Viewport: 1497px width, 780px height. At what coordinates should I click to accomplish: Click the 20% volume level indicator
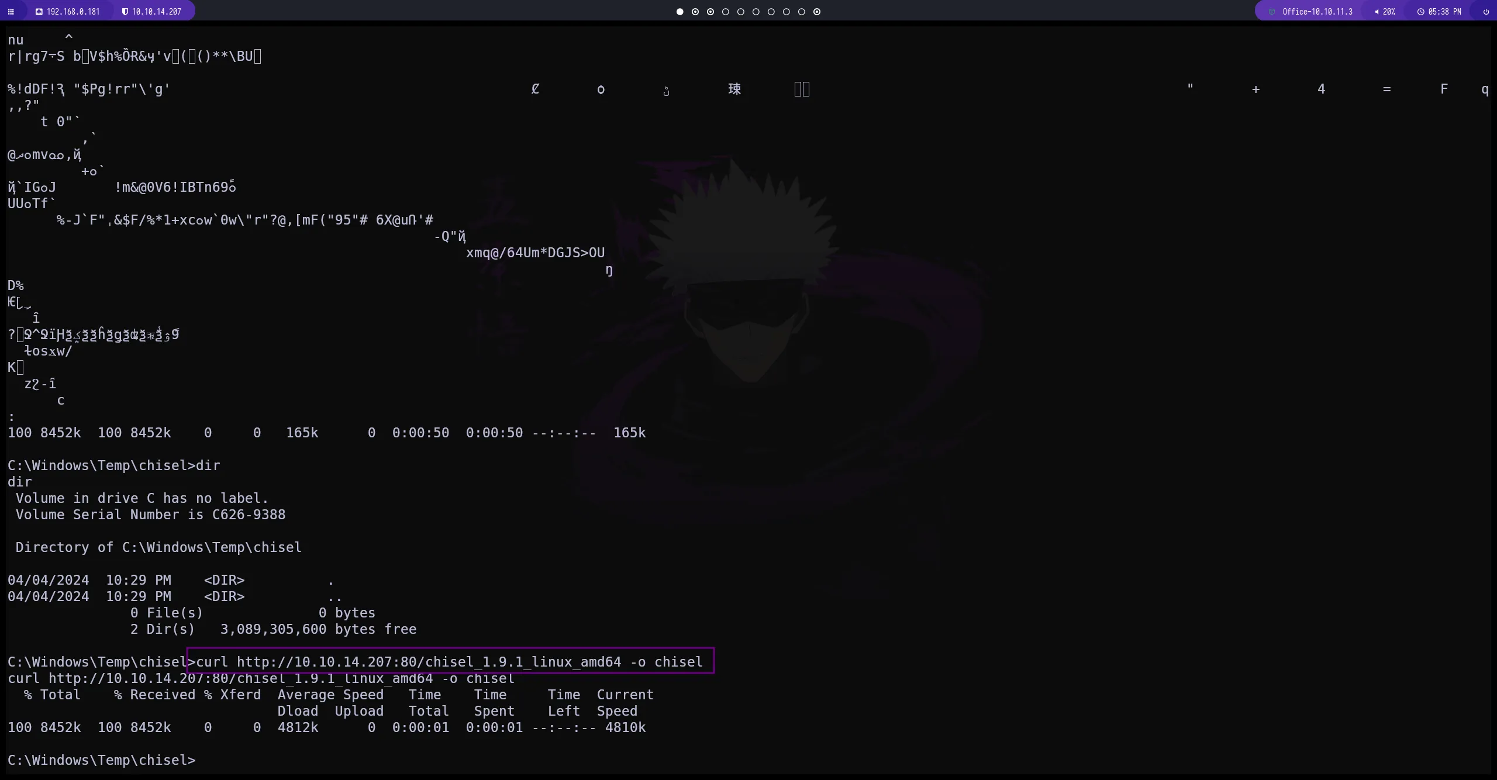pos(1389,12)
